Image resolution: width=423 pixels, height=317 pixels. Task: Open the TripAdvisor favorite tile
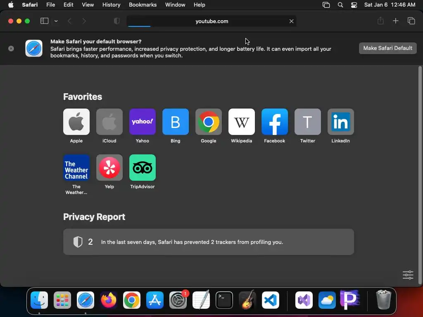(x=143, y=168)
